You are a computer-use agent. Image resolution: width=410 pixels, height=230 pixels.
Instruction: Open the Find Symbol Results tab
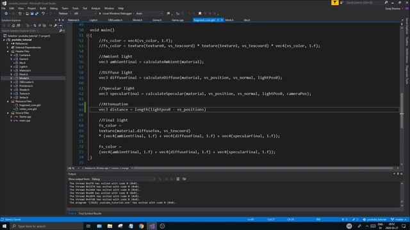pyautogui.click(x=90, y=213)
